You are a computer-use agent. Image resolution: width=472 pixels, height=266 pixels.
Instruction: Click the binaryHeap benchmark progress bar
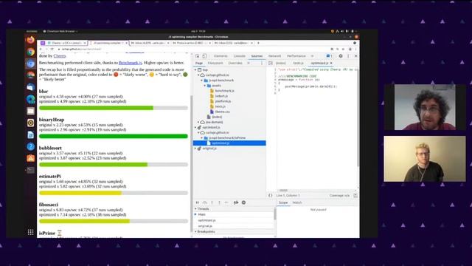[x=114, y=136]
